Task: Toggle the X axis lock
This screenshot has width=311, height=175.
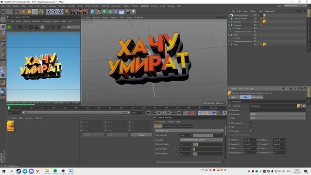Action: click(x=48, y=12)
